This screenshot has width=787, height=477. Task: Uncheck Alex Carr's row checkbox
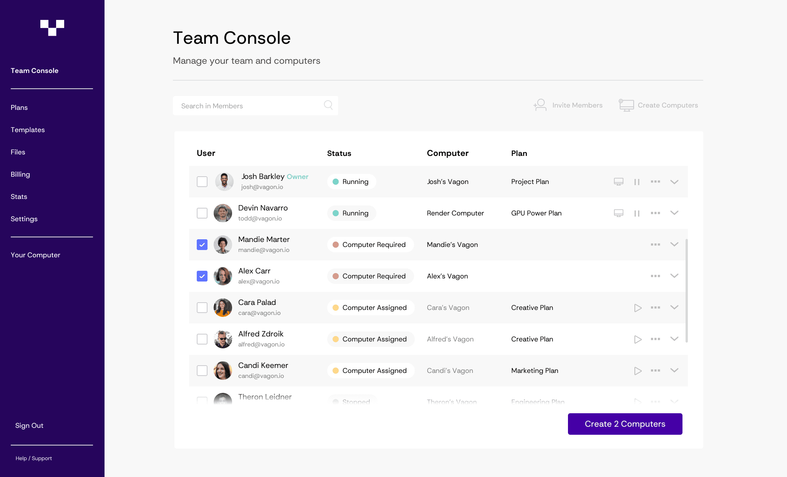(x=202, y=276)
